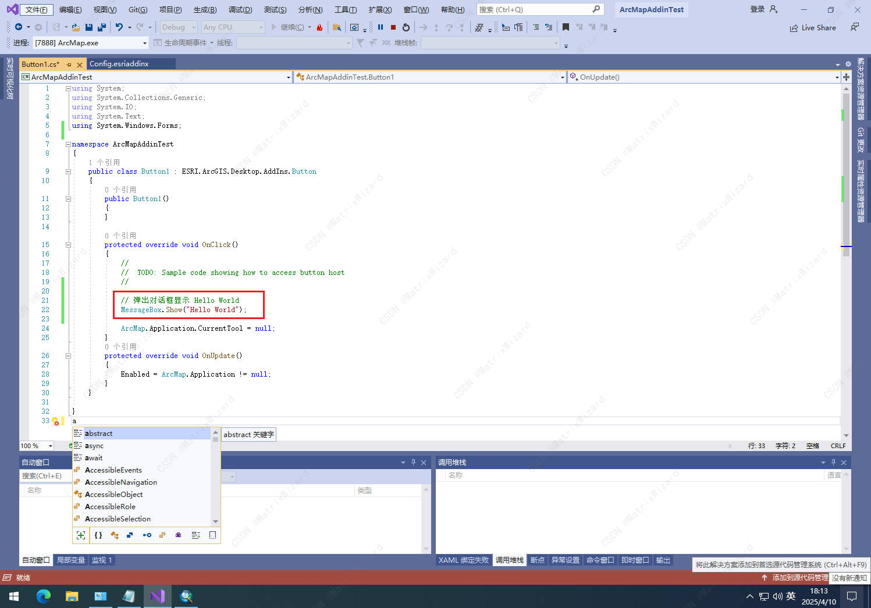Viewport: 871px width, 608px height.
Task: Click the Save All disks icon
Action: tap(102, 27)
